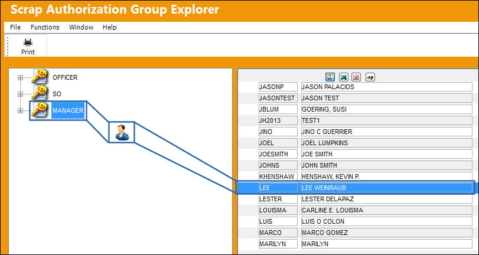Click the key icon beside OFFICER

(x=40, y=77)
